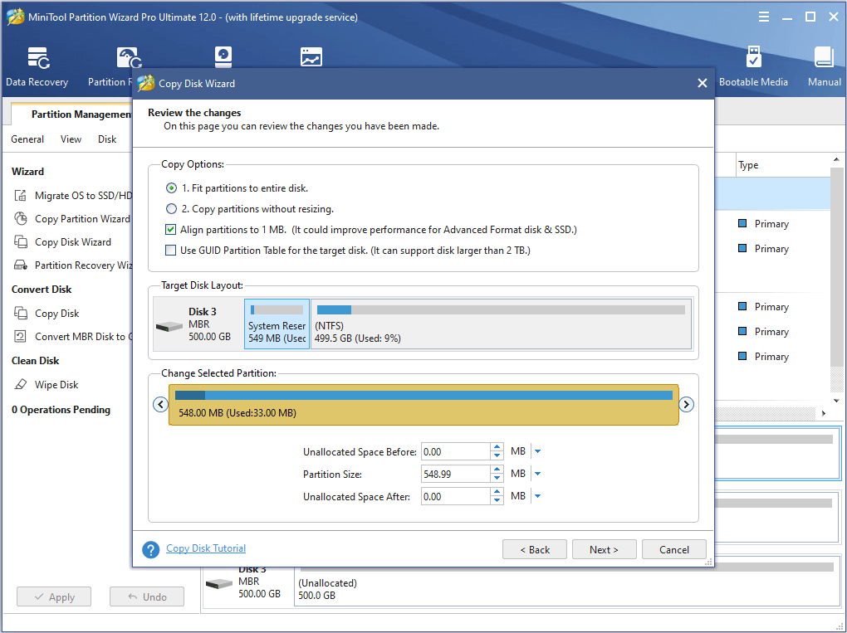This screenshot has width=847, height=633.
Task: Click the Disk 3 drive icon in Target Layout
Action: tap(169, 326)
